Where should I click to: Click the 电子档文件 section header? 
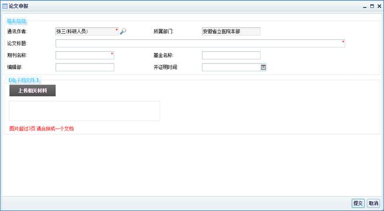tap(23, 80)
